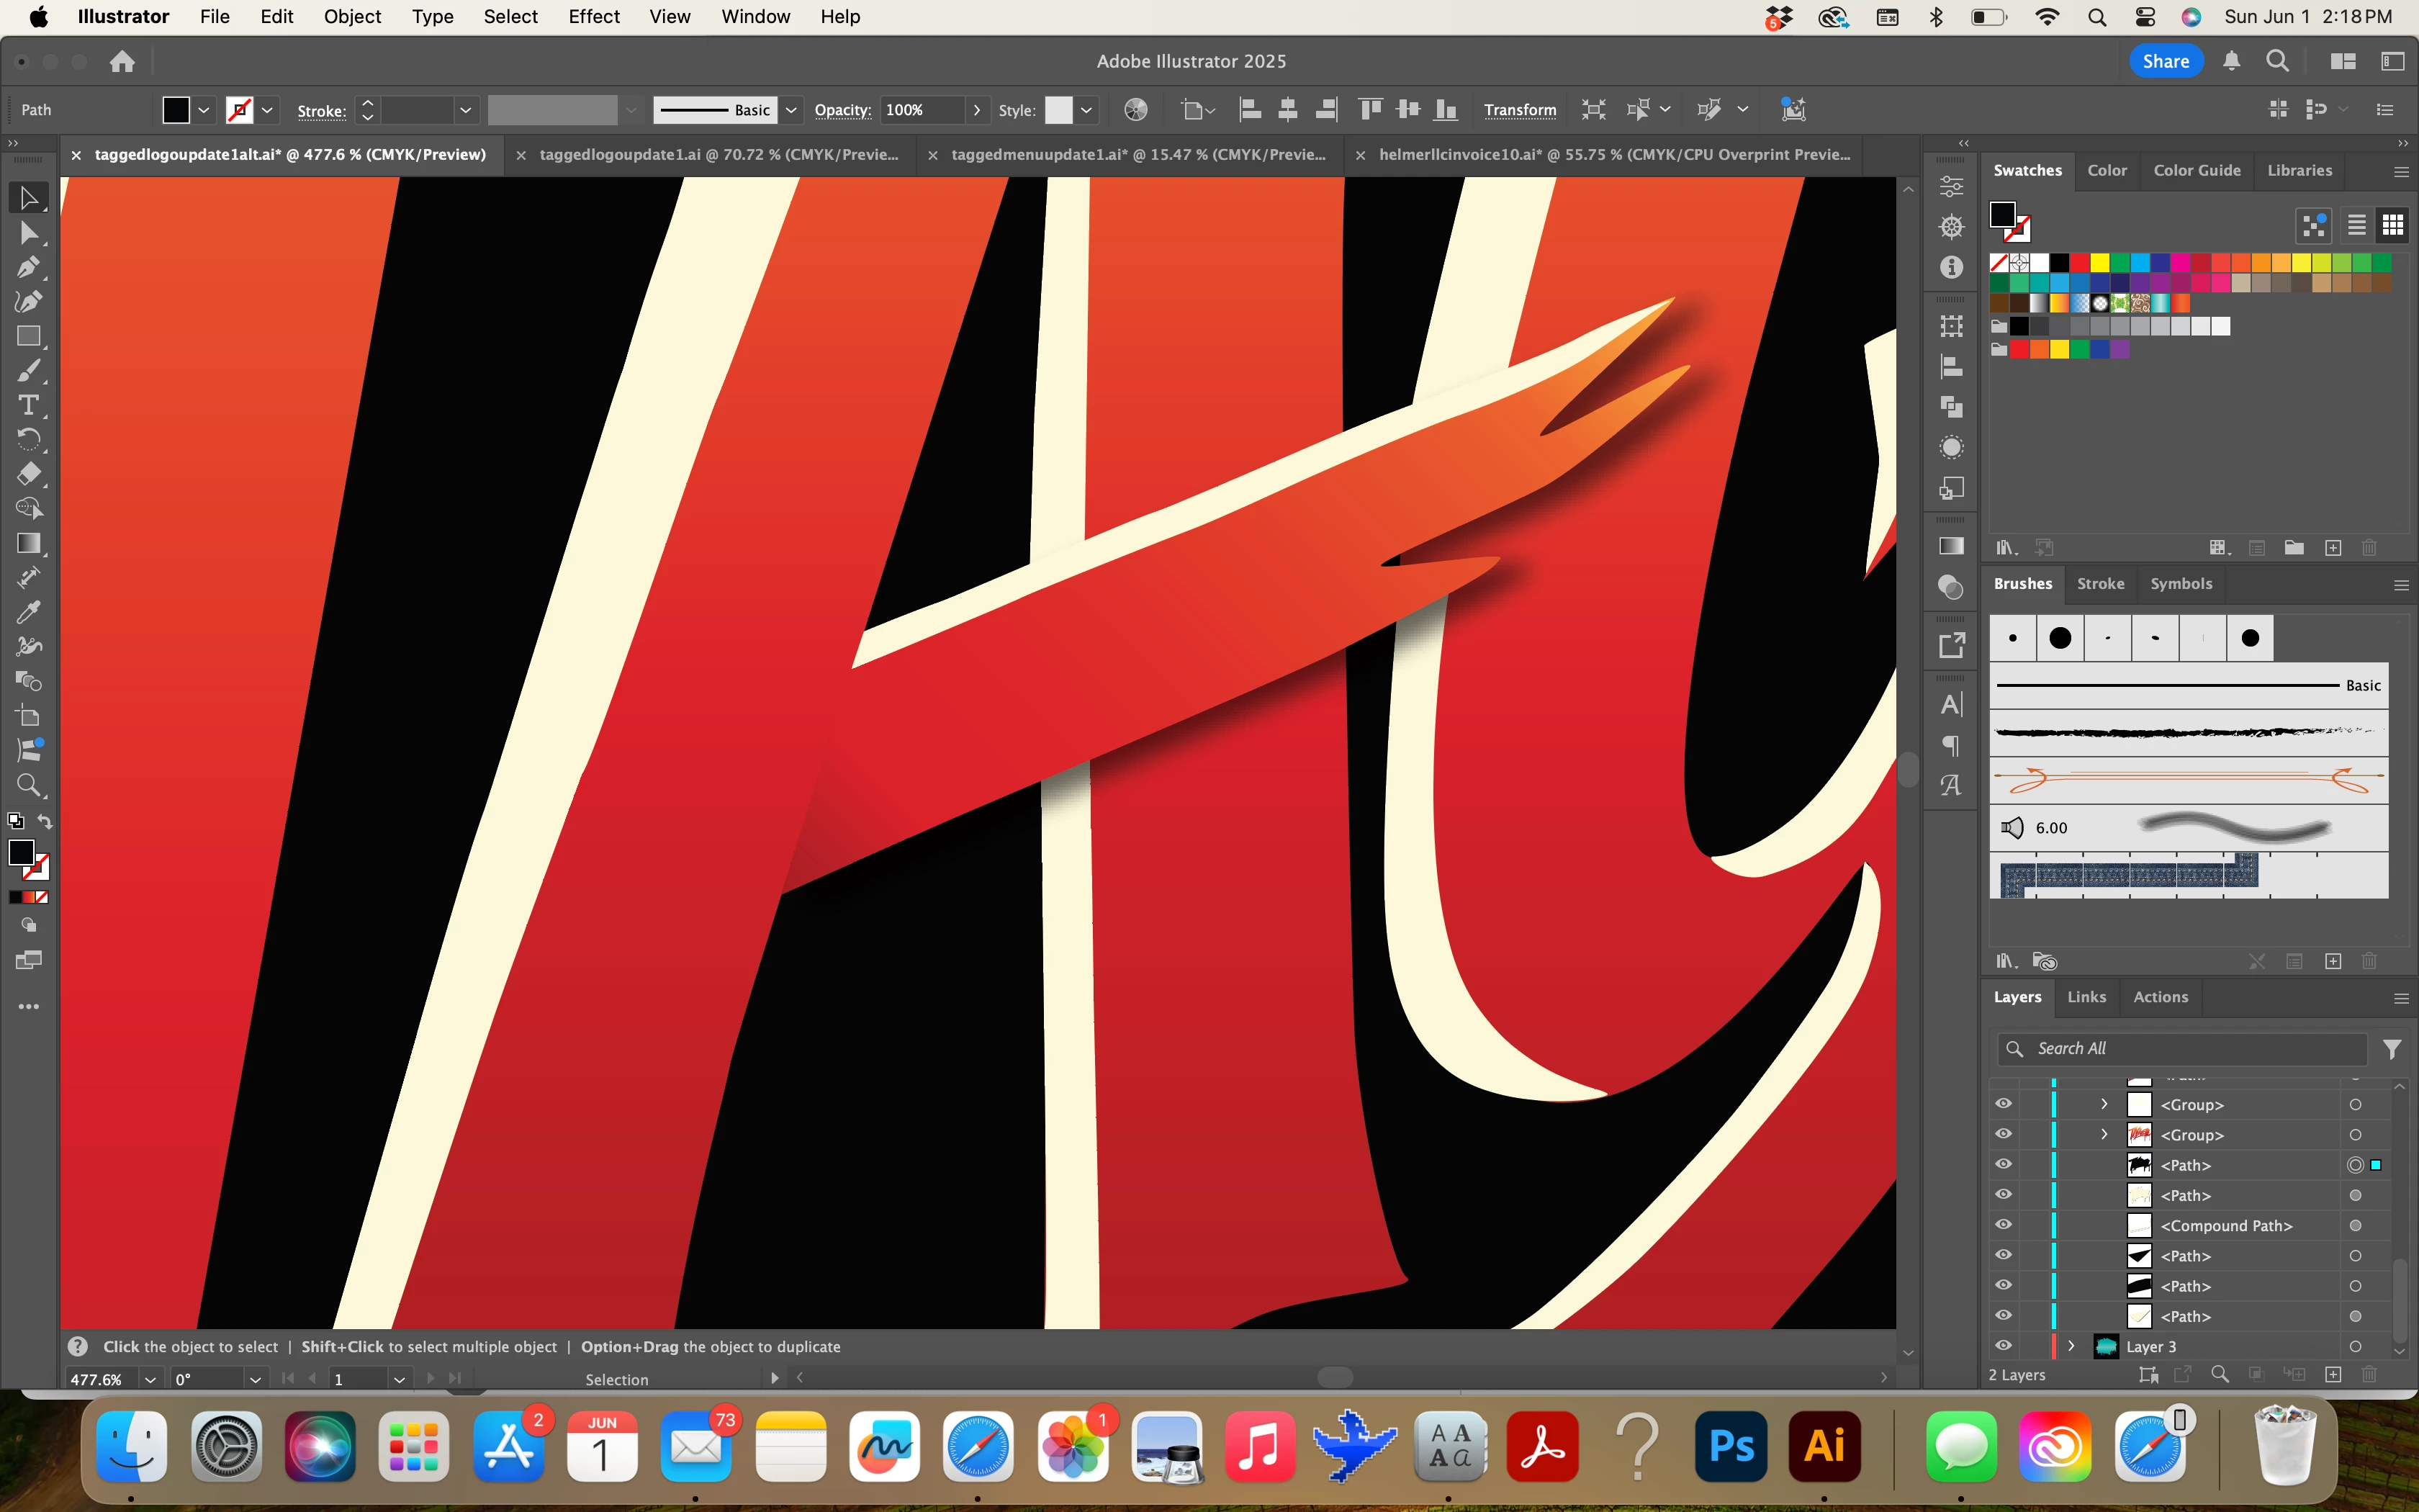Image resolution: width=2419 pixels, height=1512 pixels.
Task: Click the Create New Layer icon
Action: pos(2333,1375)
